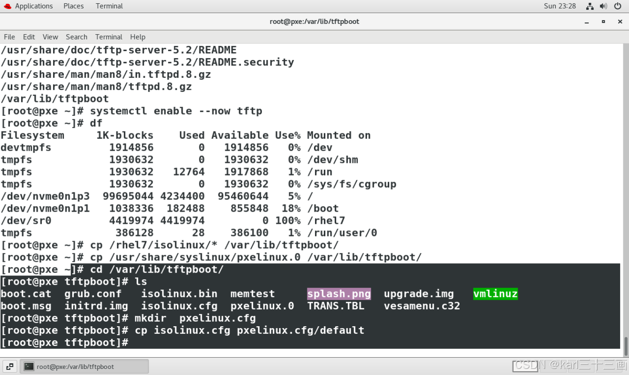Click grub.conf in the ls output
The height and width of the screenshot is (375, 629).
click(93, 294)
